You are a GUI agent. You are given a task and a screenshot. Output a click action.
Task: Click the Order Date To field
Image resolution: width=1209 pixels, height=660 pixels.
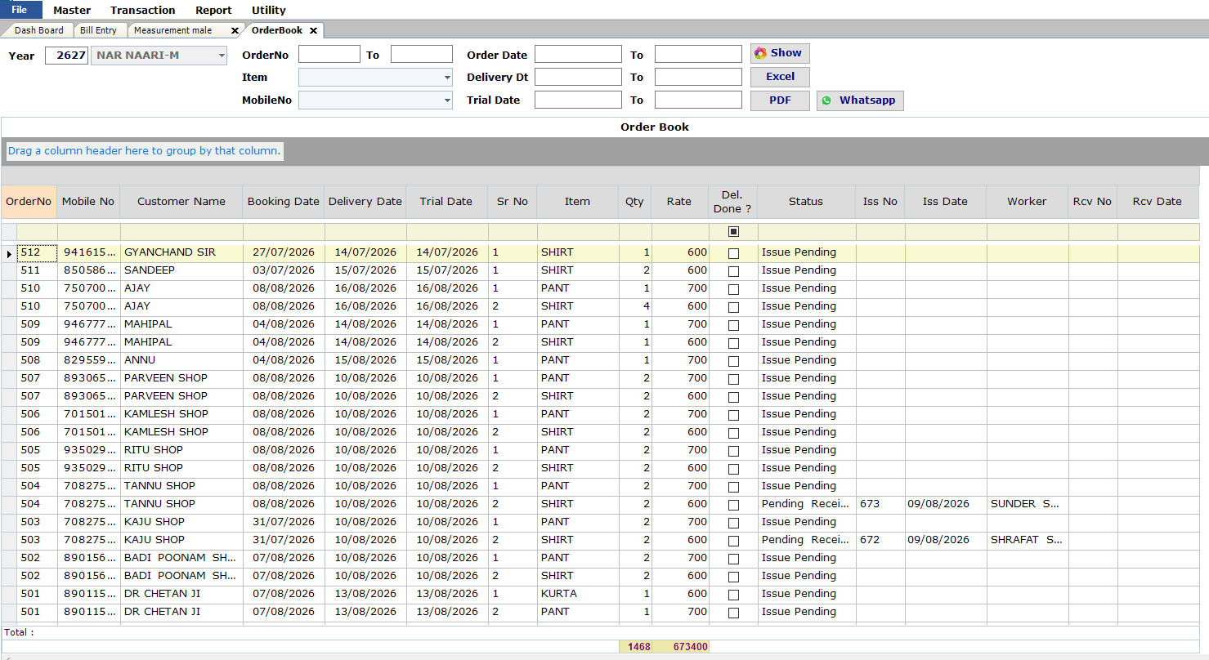tap(698, 54)
